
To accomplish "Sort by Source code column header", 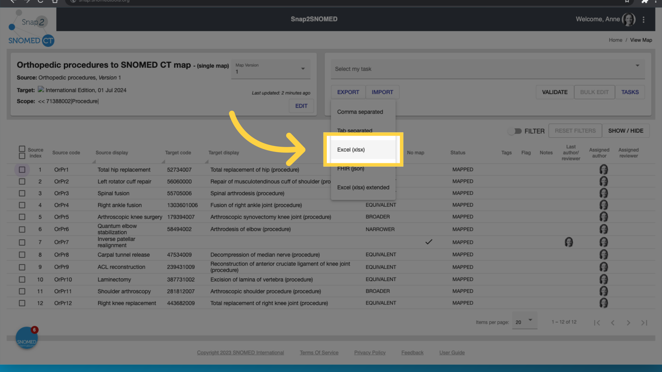I will tap(66, 153).
